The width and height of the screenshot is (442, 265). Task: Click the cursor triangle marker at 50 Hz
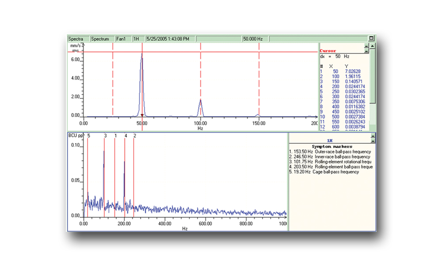point(142,115)
